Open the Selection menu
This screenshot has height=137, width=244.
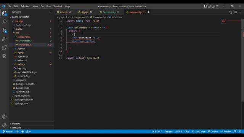(x=26, y=6)
